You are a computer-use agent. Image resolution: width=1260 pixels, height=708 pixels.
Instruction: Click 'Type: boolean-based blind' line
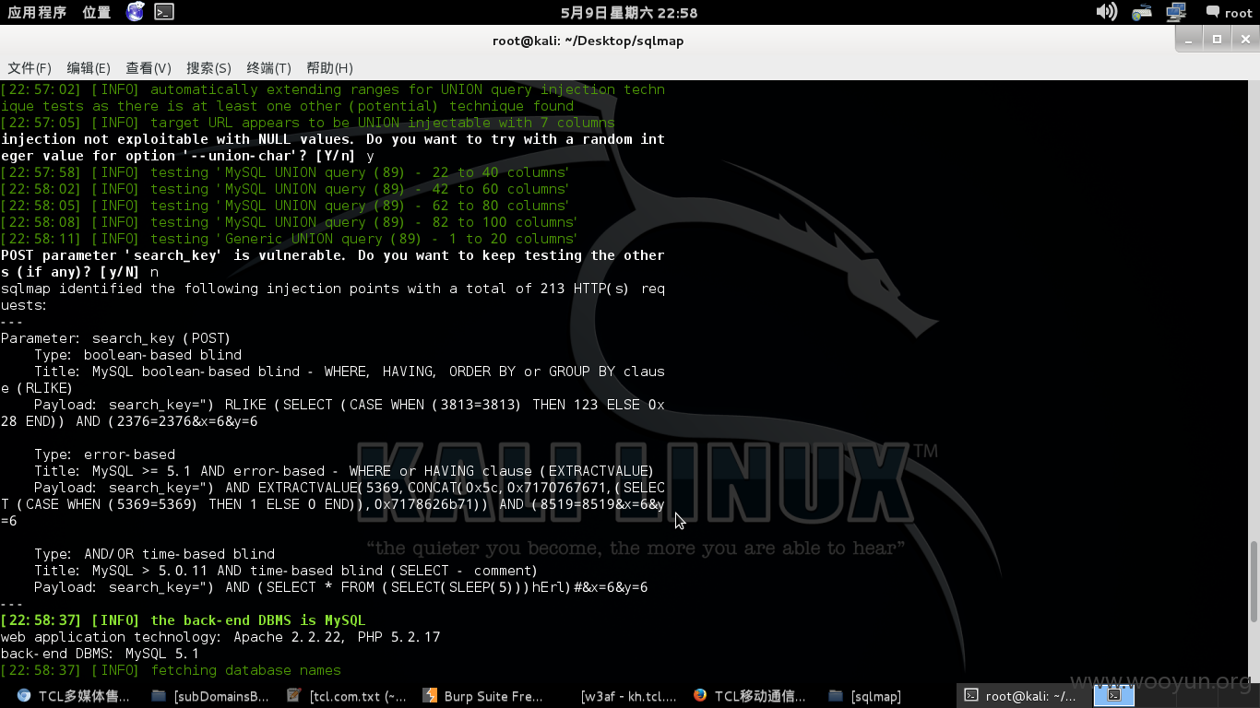click(138, 355)
